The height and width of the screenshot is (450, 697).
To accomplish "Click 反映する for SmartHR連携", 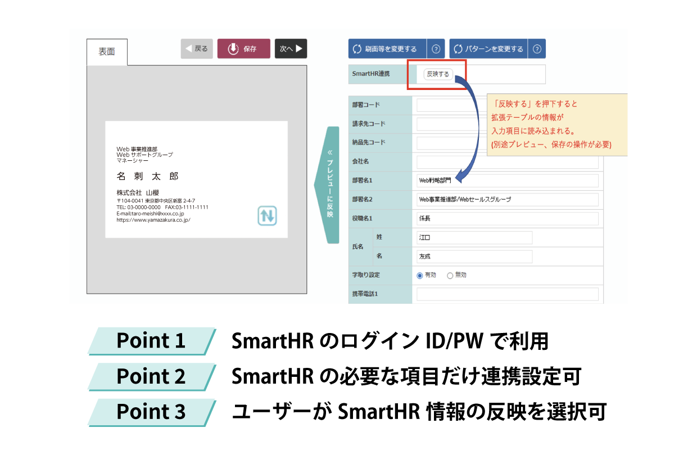I will pyautogui.click(x=438, y=74).
